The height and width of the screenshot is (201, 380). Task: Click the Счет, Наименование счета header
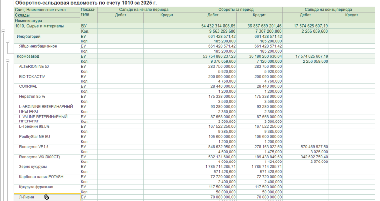coord(47,10)
